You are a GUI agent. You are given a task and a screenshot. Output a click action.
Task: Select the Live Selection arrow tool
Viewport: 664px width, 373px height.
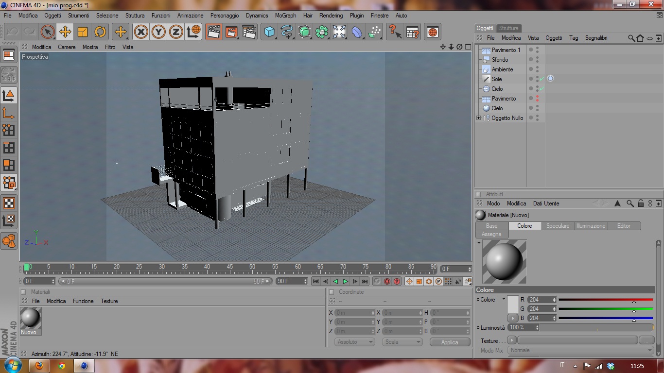47,32
